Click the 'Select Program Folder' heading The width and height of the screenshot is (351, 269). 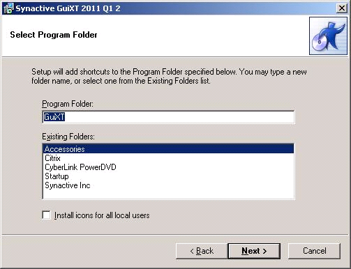point(54,35)
